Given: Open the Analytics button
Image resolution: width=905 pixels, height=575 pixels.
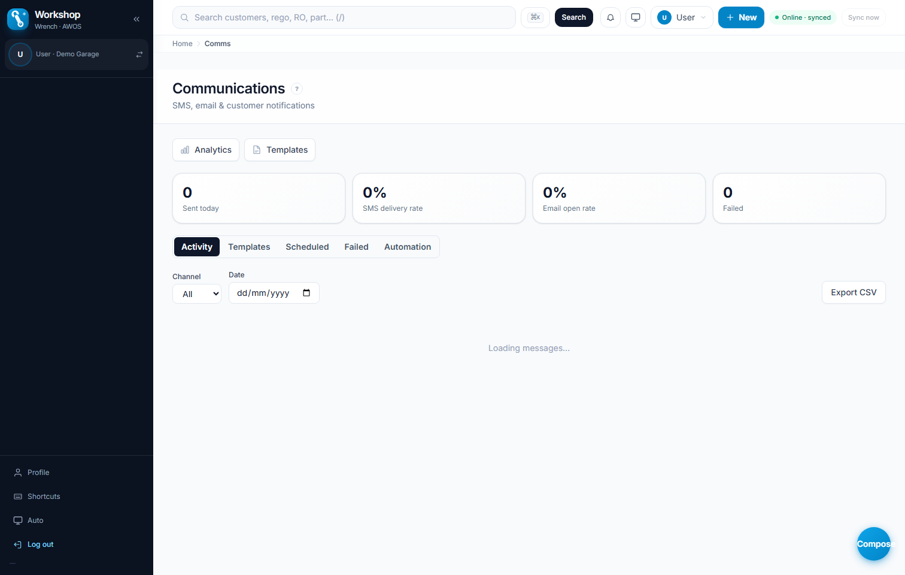Looking at the screenshot, I should point(206,150).
